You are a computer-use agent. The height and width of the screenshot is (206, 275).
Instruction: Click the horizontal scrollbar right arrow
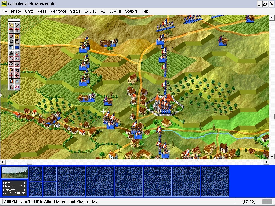(x=266, y=162)
